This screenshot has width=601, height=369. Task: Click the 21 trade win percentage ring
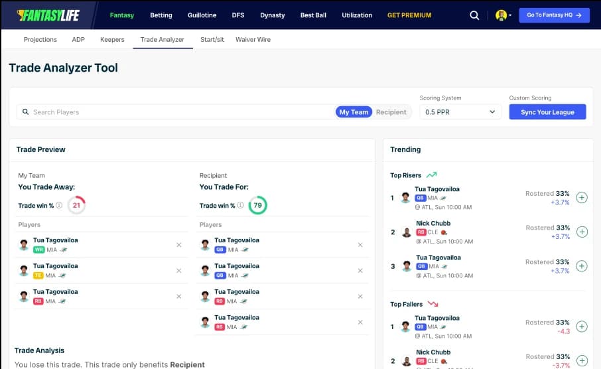76,205
